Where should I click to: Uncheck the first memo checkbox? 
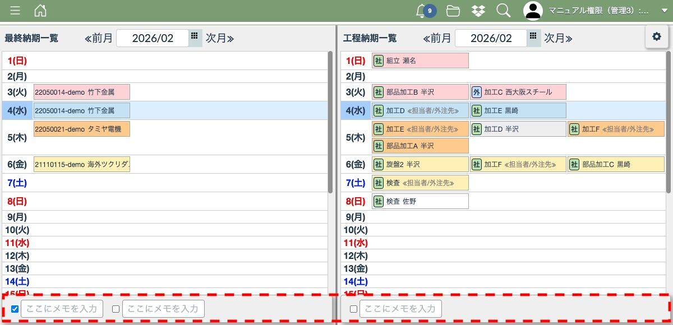15,309
